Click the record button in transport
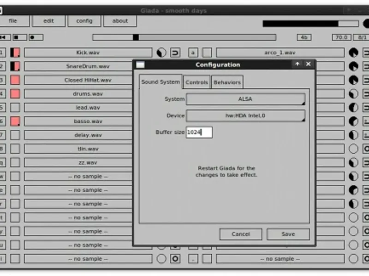369x276 pixels. (36, 37)
